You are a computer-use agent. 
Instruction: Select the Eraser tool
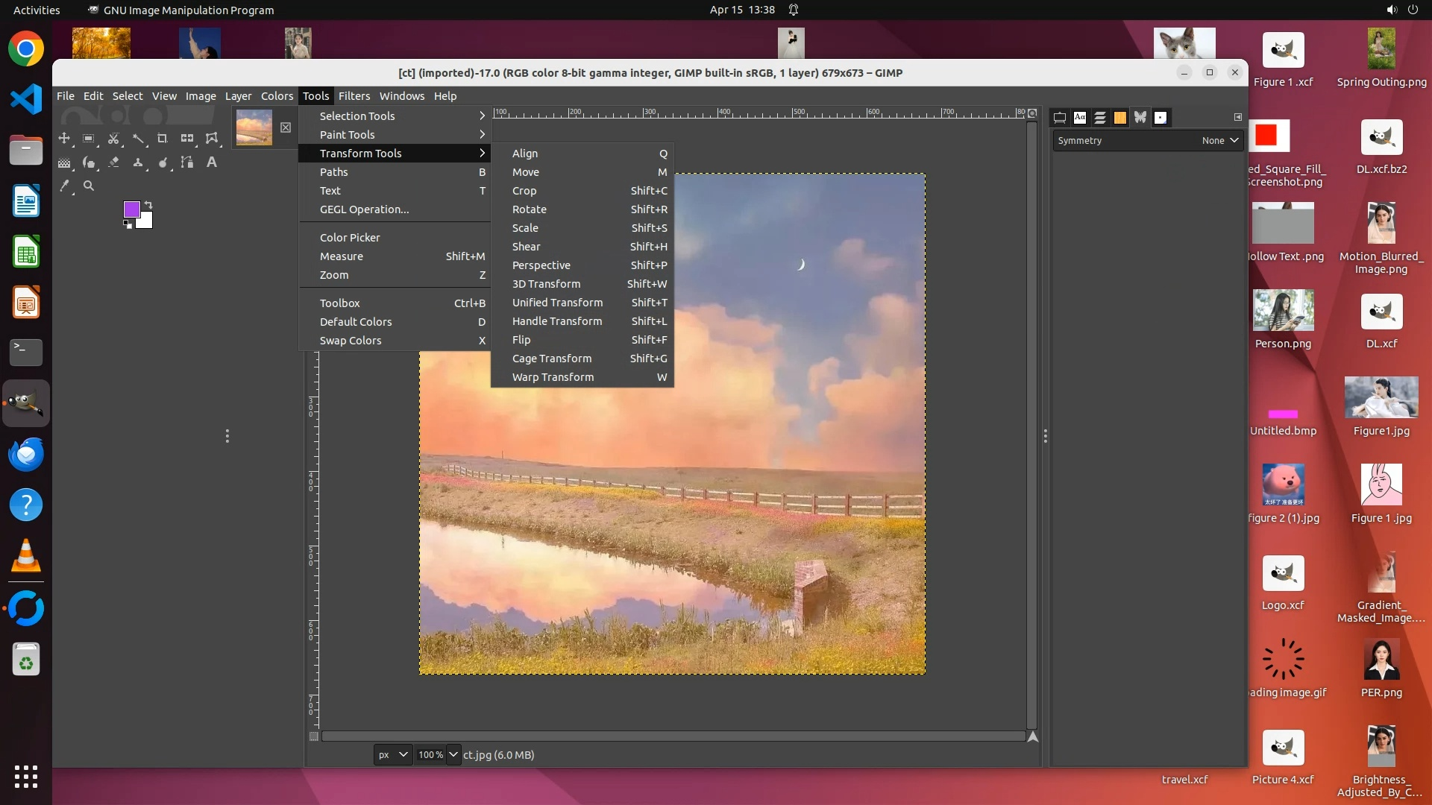pyautogui.click(x=113, y=162)
